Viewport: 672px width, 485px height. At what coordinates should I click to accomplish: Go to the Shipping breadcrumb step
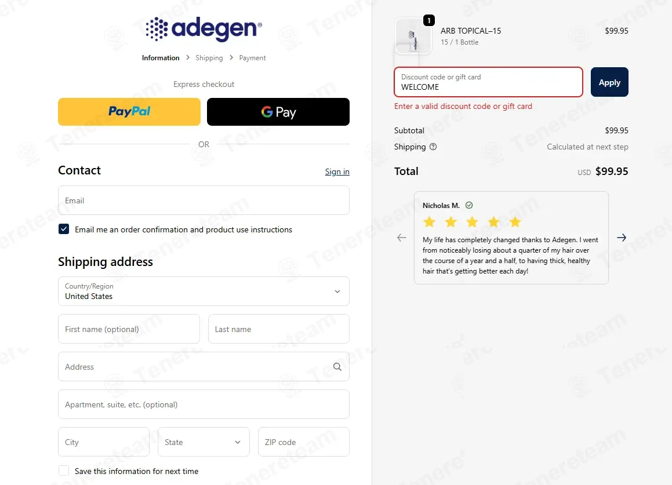209,58
